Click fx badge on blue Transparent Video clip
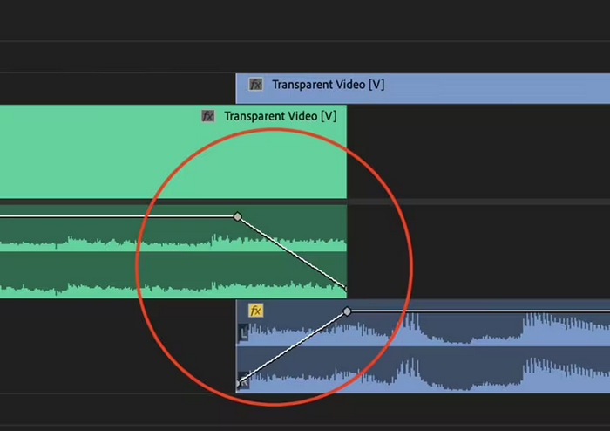This screenshot has height=431, width=610. coord(255,85)
